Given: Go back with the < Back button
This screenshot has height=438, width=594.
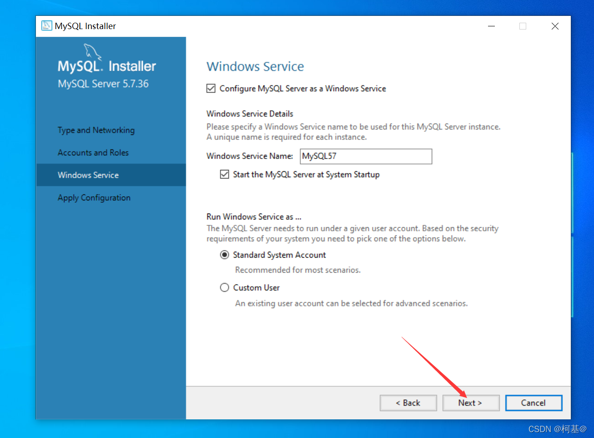Looking at the screenshot, I should [x=408, y=403].
